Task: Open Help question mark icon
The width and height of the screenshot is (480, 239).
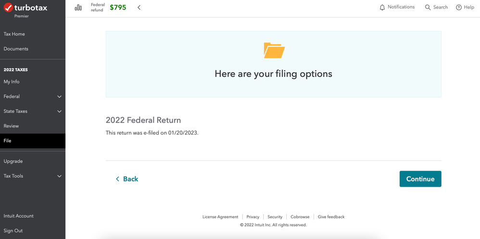Action: tap(458, 7)
